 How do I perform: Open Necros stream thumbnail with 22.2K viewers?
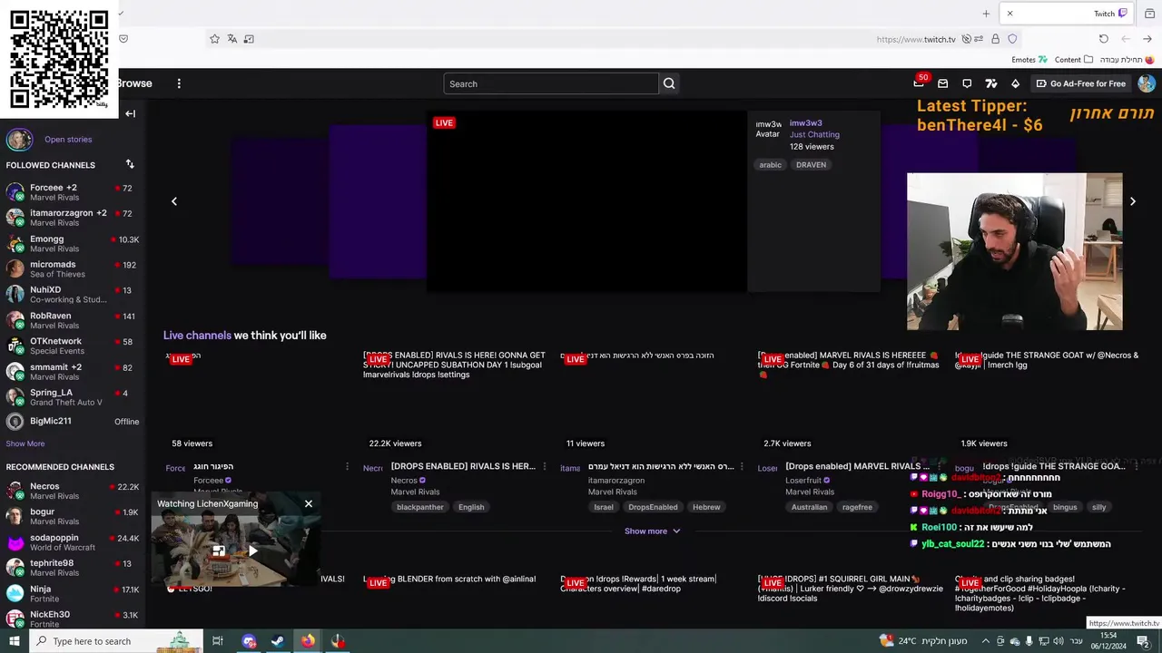coord(455,402)
